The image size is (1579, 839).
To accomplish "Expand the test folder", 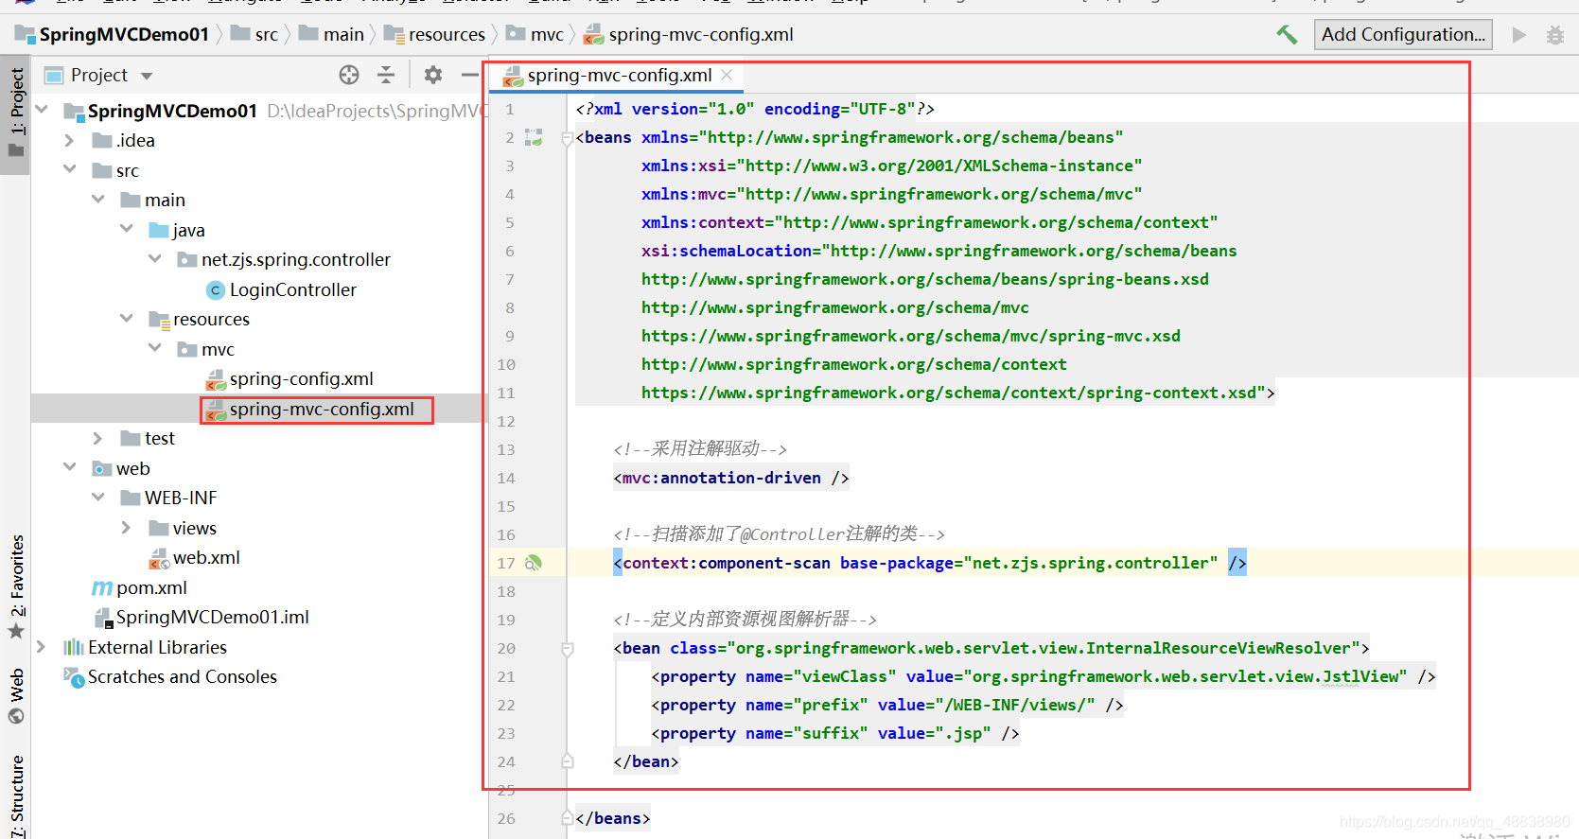I will pos(97,439).
